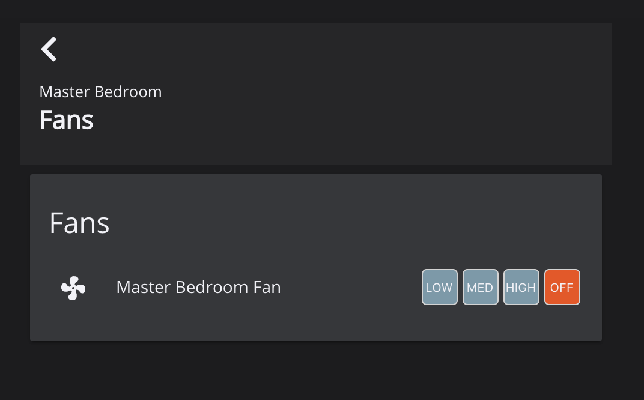Image resolution: width=644 pixels, height=400 pixels.
Task: Return to the previous screen via back arrow
Action: [x=49, y=49]
